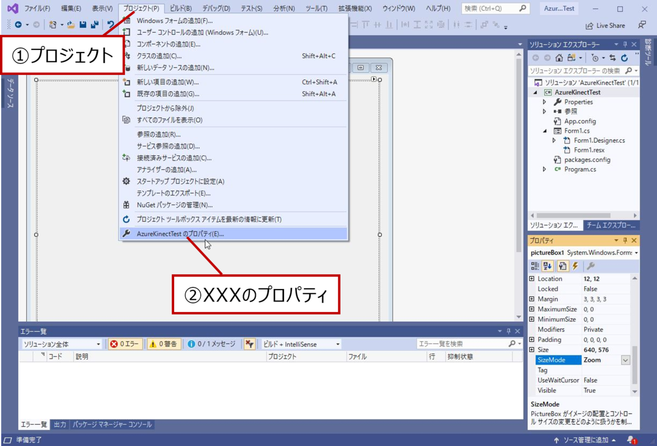Click the pending changes filter clock icon
657x446 pixels.
coord(595,57)
